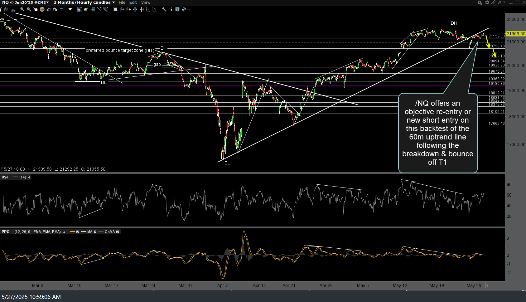Image resolution: width=526 pixels, height=302 pixels.
Task: Click the undo arrow in toolbar
Action: (49, 9)
